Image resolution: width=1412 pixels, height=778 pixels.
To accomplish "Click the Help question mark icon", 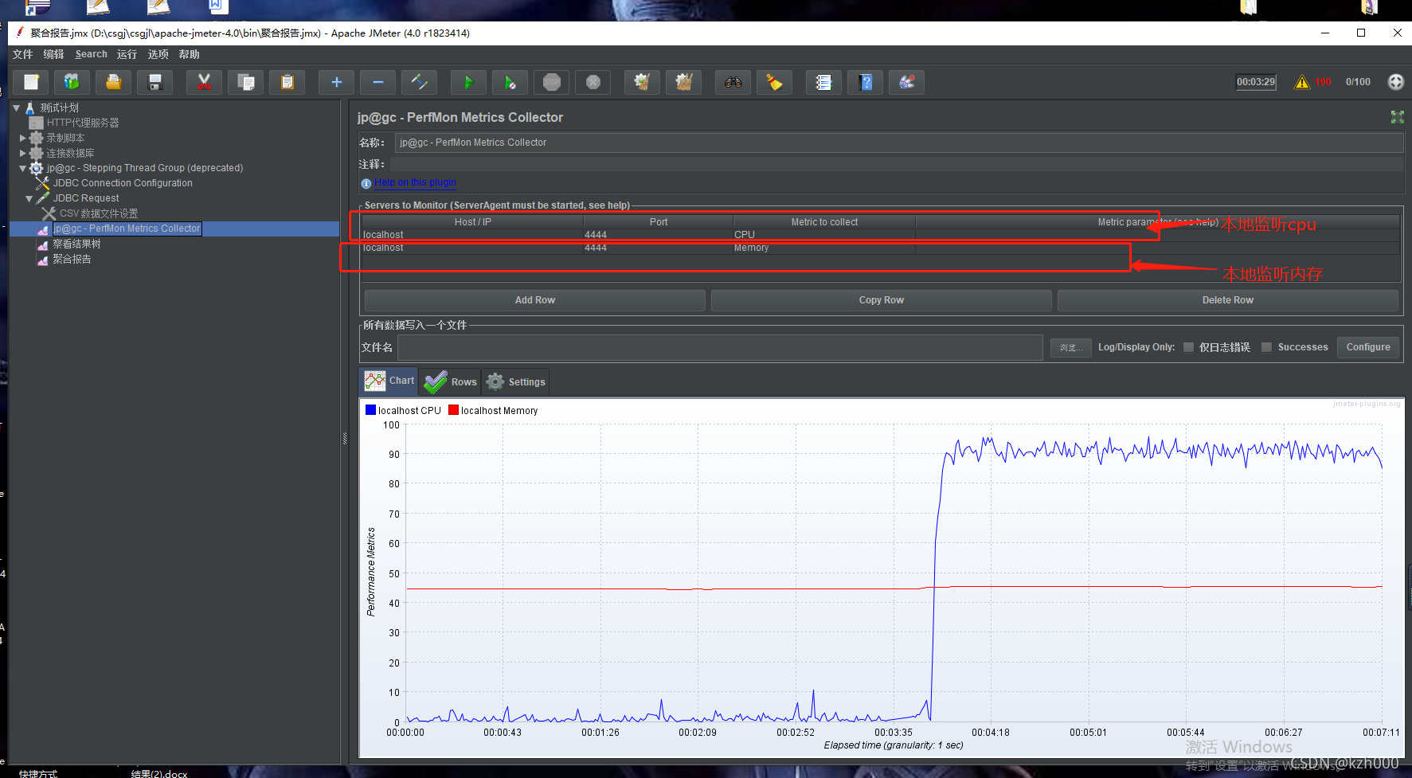I will (866, 82).
